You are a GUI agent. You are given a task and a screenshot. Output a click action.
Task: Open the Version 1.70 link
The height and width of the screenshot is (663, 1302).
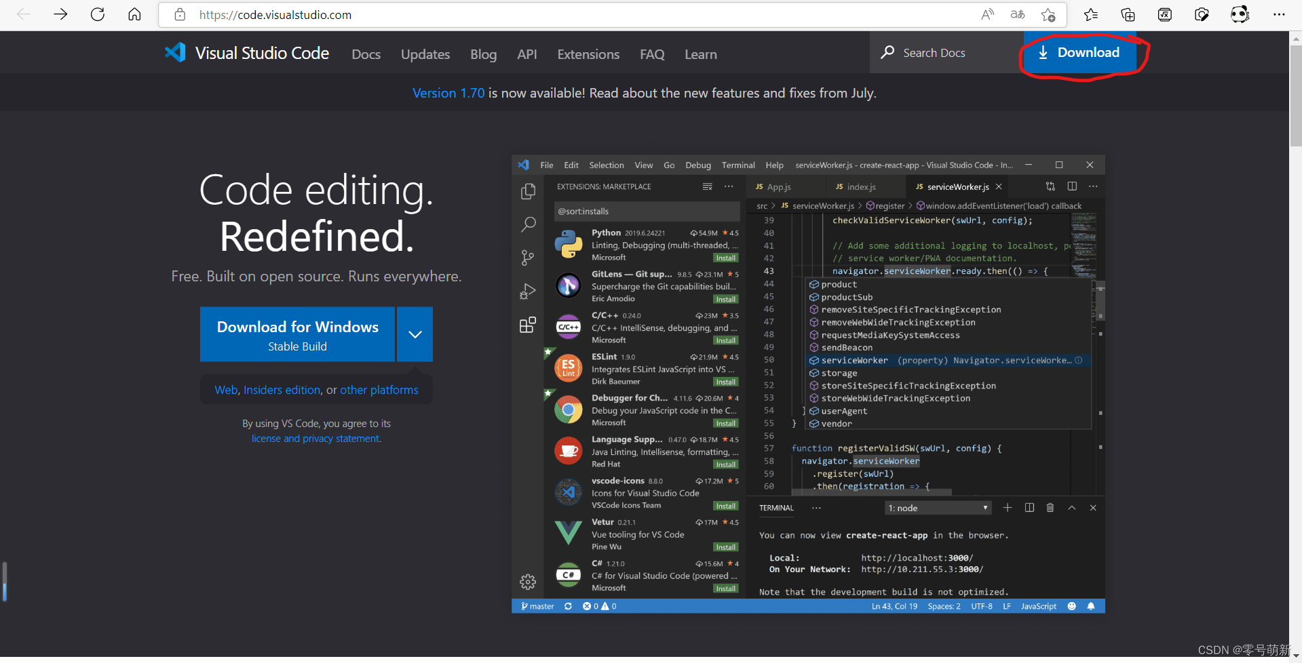tap(448, 93)
